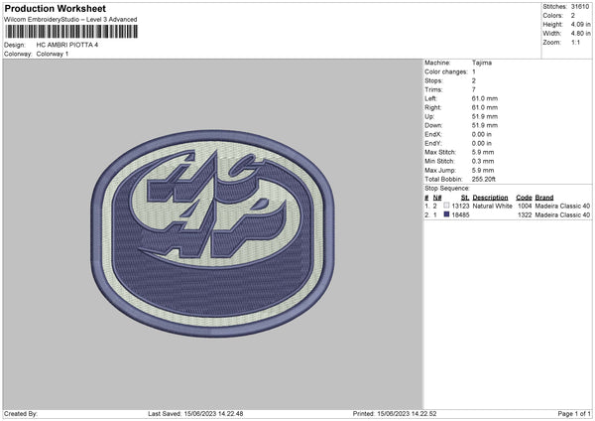This screenshot has width=595, height=421.
Task: Click Madeira Classic 40 brand for code 1004
Action: coord(562,206)
